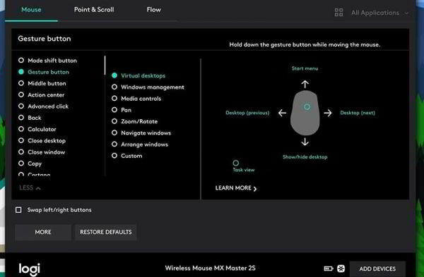Click the Desktop (previous) label
424x277 pixels.
pos(247,113)
